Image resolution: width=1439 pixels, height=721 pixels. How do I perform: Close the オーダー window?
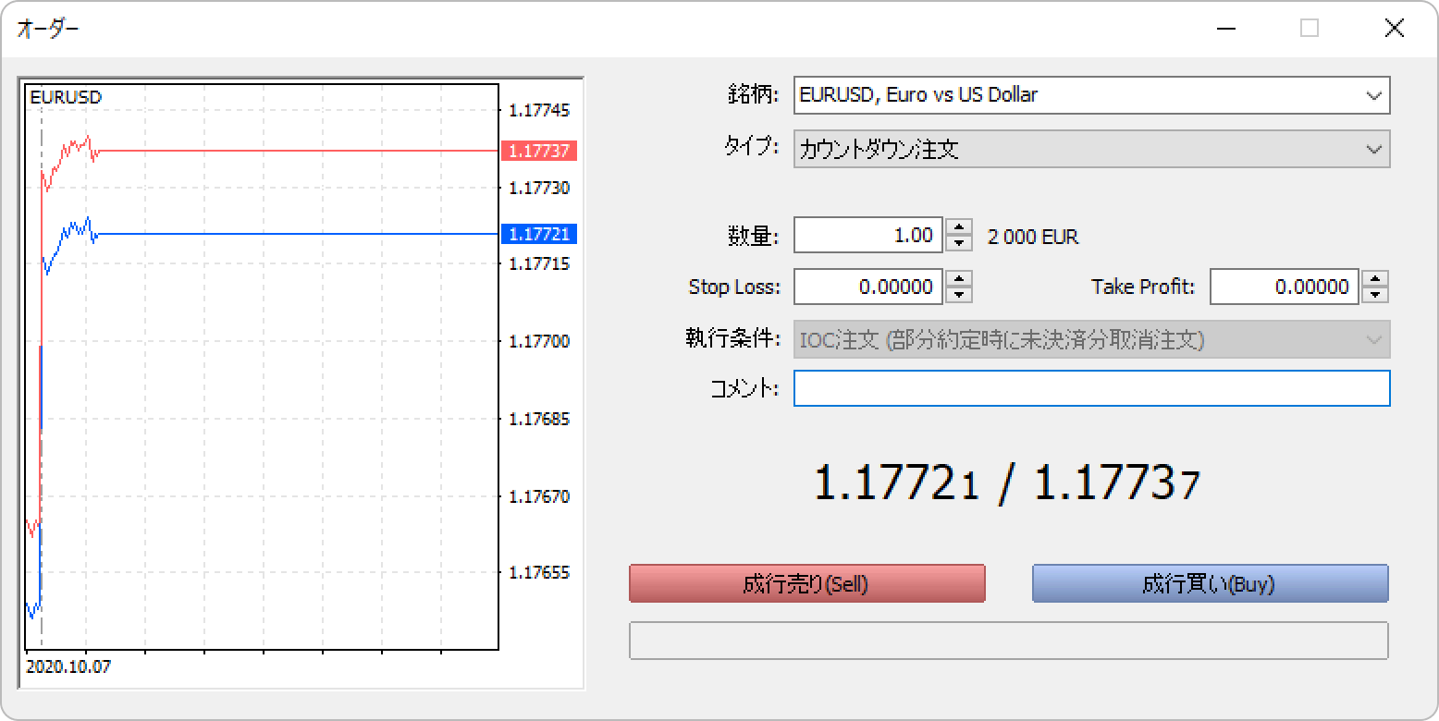click(1395, 29)
